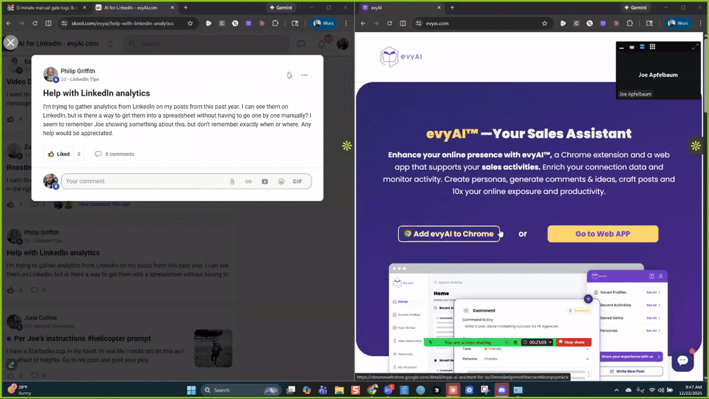Attach a file using the paperclip icon
709x399 pixels.
tap(233, 181)
